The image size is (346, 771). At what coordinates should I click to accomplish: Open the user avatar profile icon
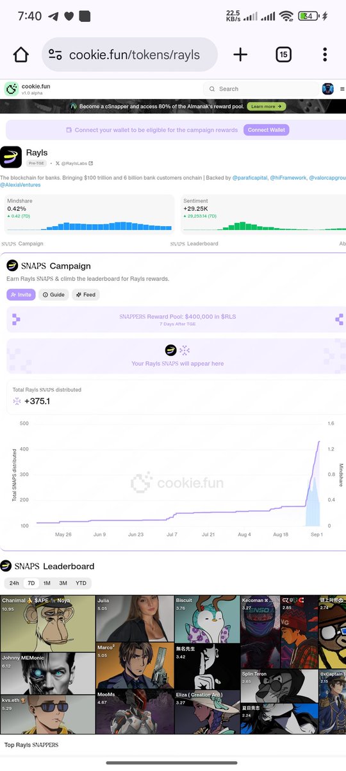point(327,89)
